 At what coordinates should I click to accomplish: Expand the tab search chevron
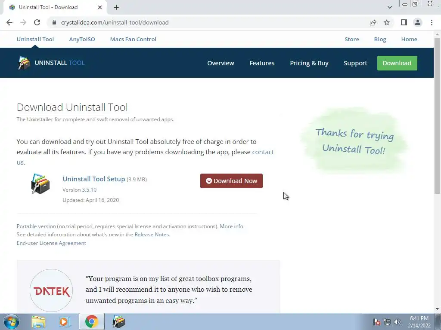click(x=389, y=7)
